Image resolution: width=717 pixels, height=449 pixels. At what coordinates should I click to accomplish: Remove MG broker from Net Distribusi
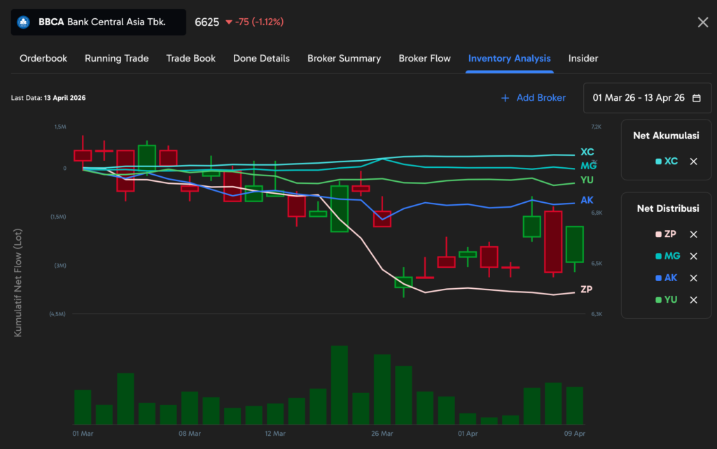[x=693, y=256]
